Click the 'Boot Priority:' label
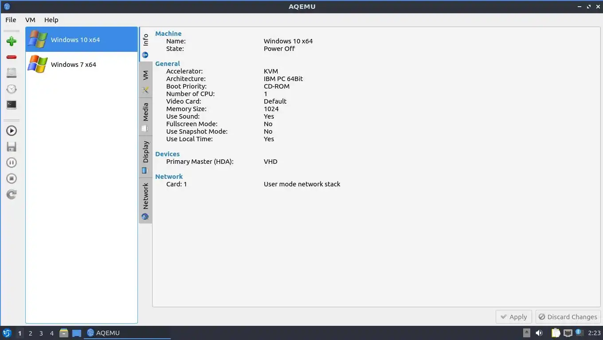The height and width of the screenshot is (340, 603). click(186, 86)
